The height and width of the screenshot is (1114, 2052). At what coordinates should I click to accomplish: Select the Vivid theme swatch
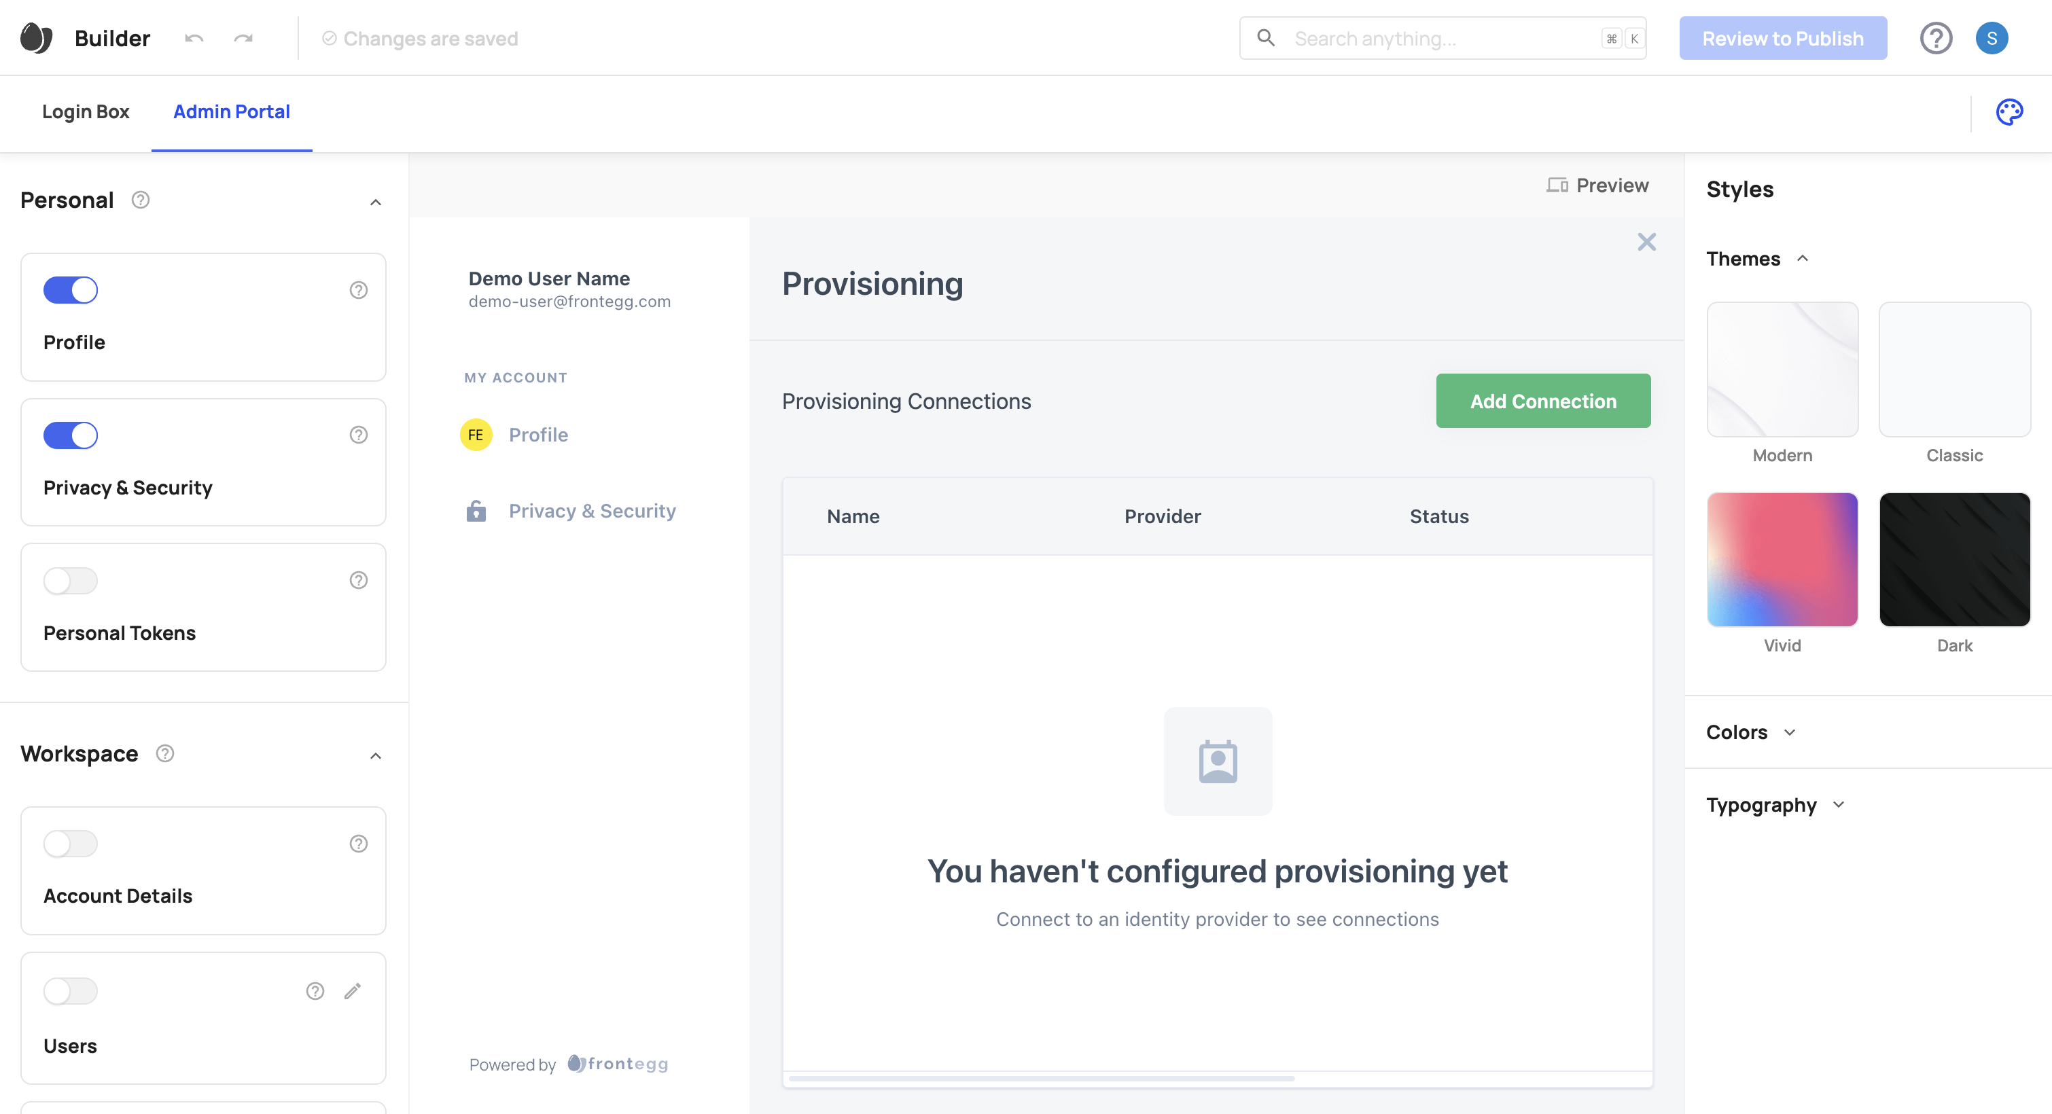(x=1782, y=560)
